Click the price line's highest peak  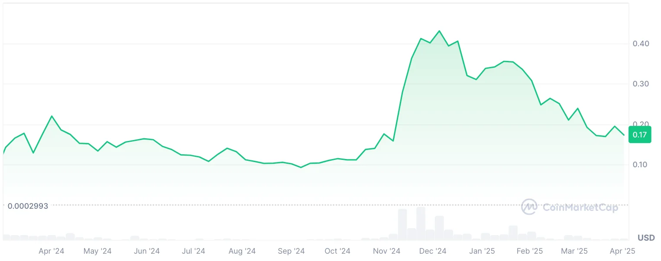(439, 31)
